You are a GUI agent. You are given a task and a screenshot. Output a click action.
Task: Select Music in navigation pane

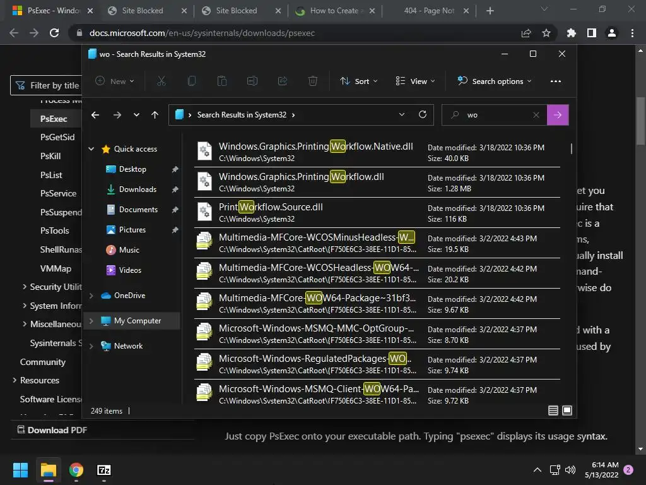tap(129, 250)
